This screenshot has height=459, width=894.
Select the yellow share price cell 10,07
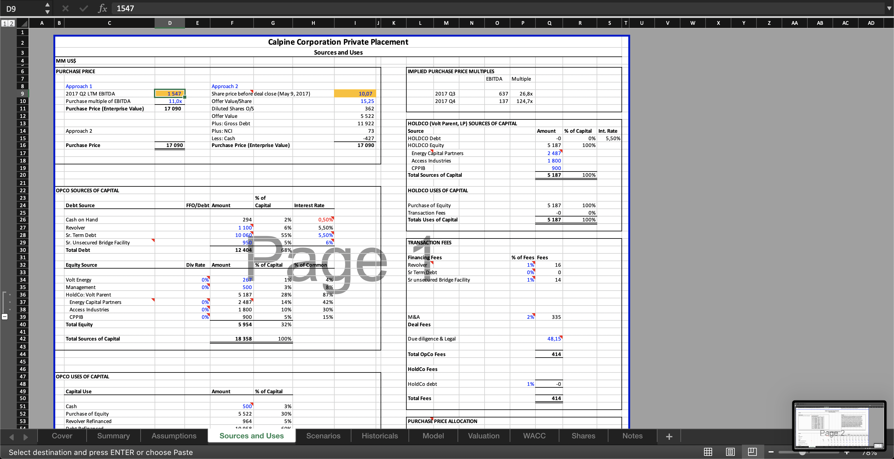point(355,94)
